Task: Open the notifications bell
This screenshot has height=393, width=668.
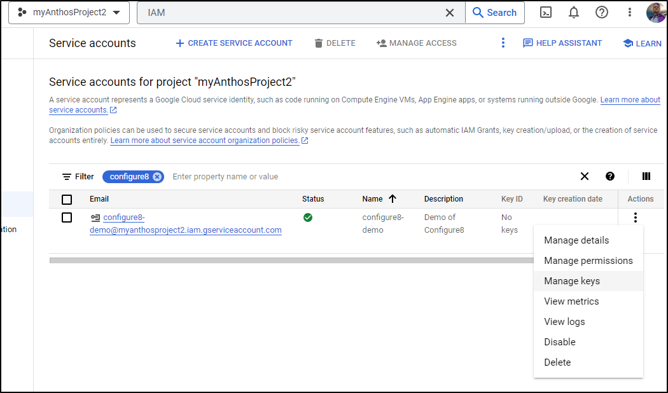Action: coord(574,12)
